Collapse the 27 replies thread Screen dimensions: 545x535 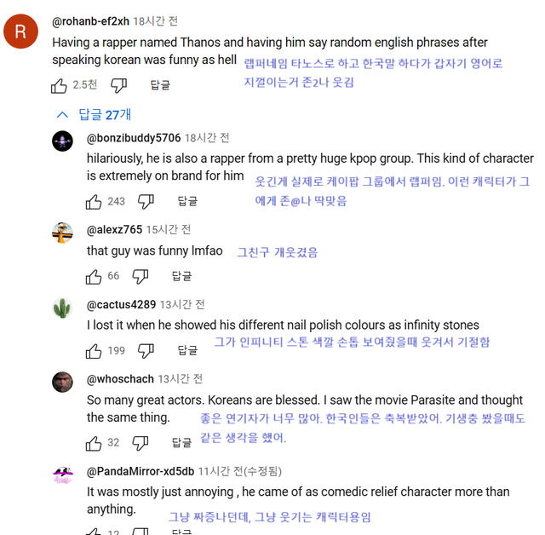click(94, 114)
